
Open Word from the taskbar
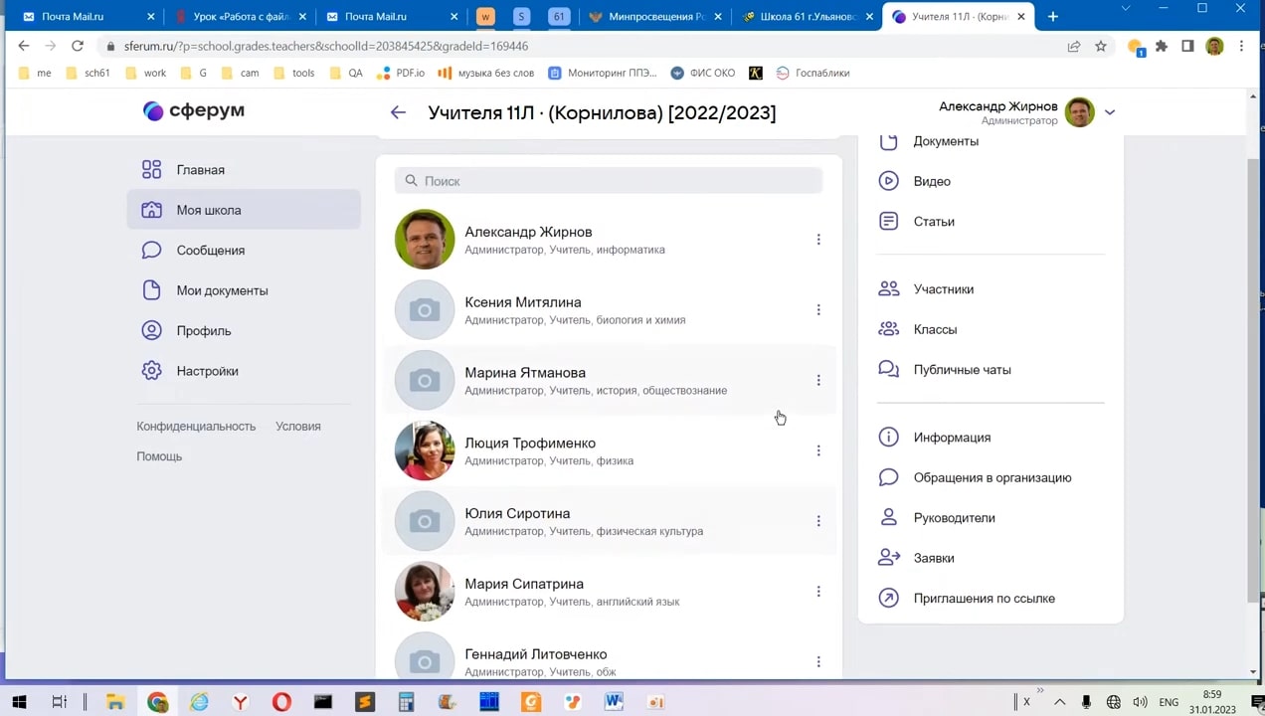(x=614, y=702)
